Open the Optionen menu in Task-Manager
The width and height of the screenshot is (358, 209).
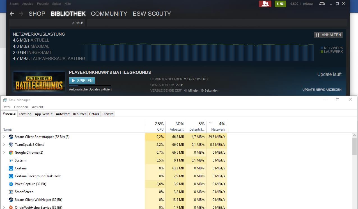click(21, 107)
